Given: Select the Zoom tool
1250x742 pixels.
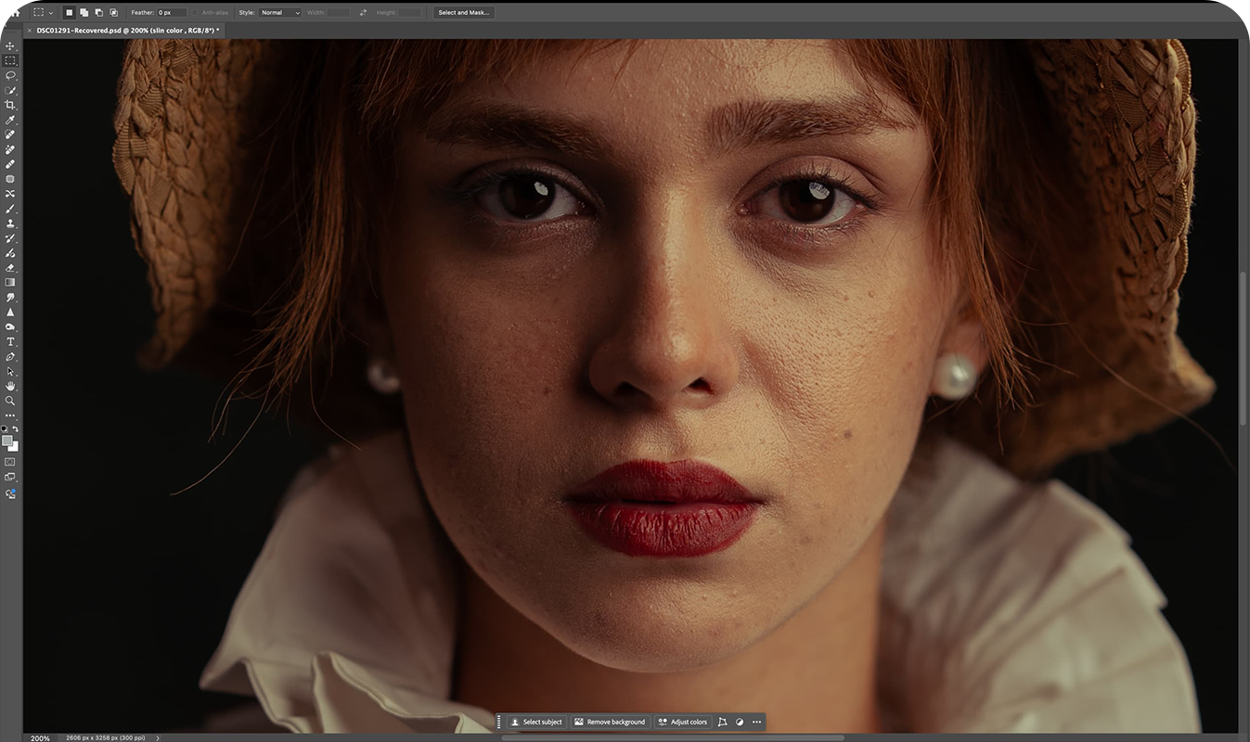Looking at the screenshot, I should coord(10,401).
